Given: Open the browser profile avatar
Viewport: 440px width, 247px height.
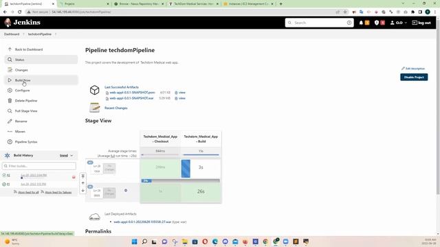Looking at the screenshot, I should click(428, 12).
